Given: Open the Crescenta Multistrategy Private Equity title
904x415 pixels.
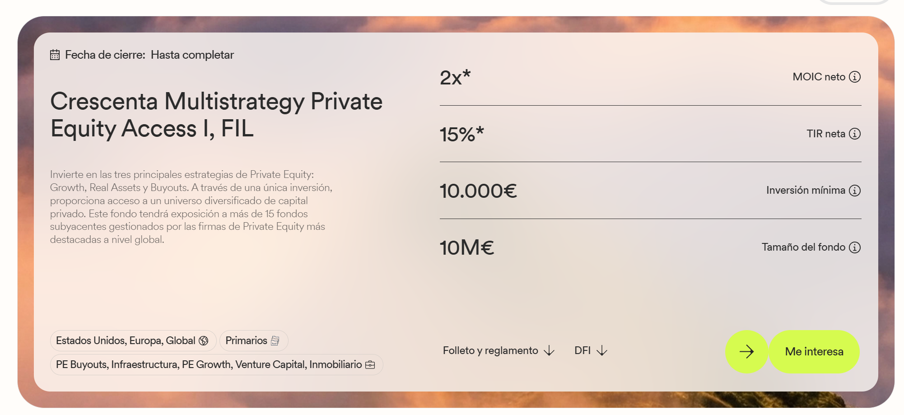Looking at the screenshot, I should (216, 115).
